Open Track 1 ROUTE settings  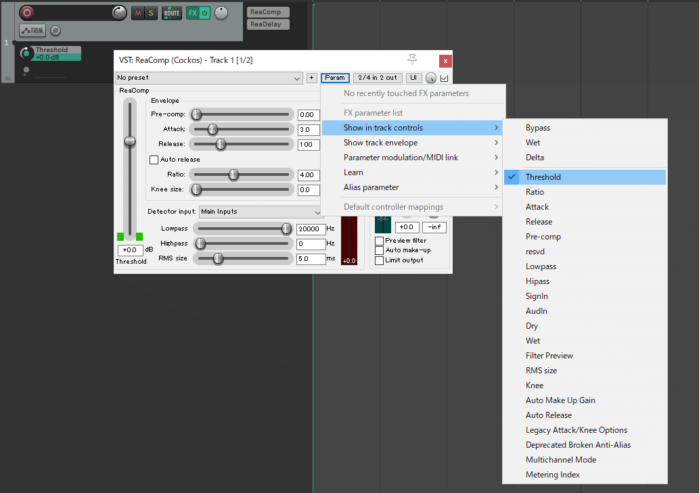coord(172,14)
